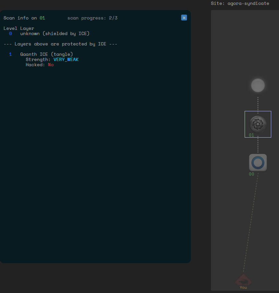Select the tangle ICE node 01 icon
Image resolution: width=279 pixels, height=293 pixels.
pyautogui.click(x=258, y=124)
